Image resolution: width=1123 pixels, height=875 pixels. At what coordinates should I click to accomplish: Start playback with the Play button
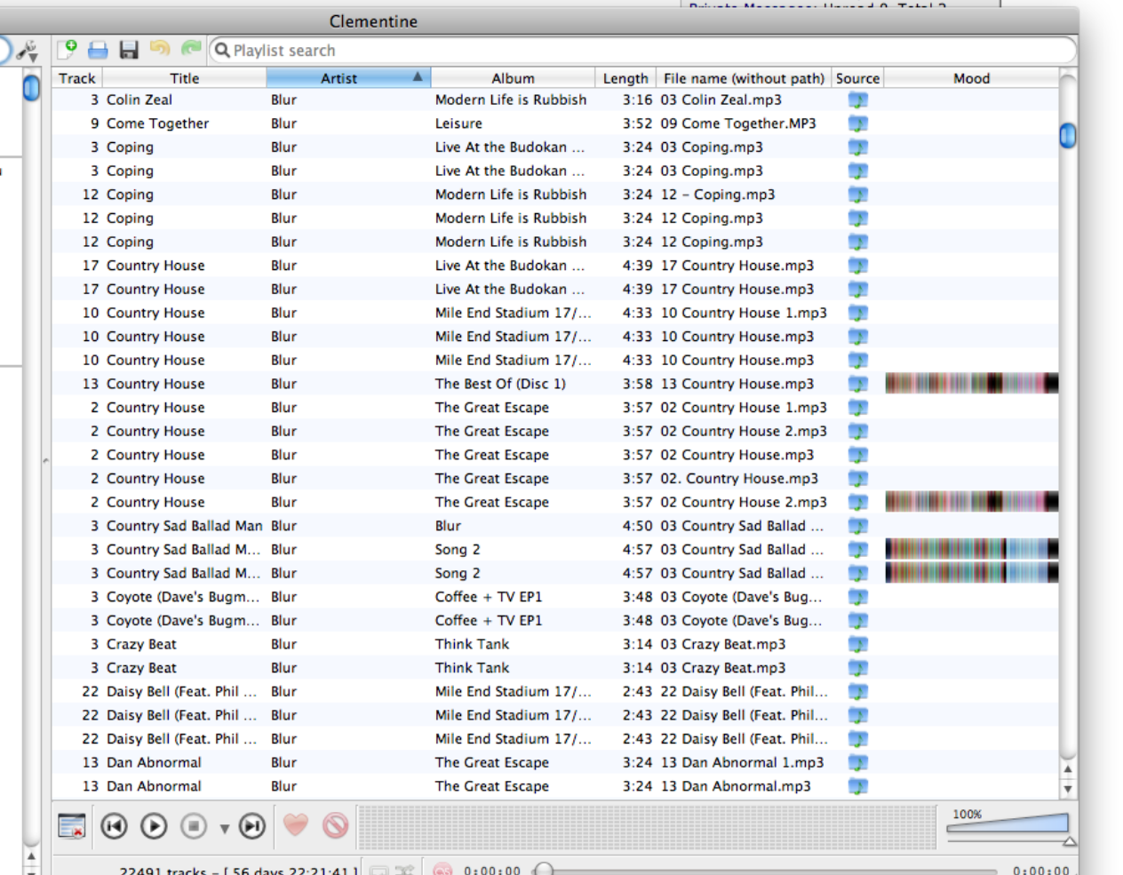[x=154, y=826]
